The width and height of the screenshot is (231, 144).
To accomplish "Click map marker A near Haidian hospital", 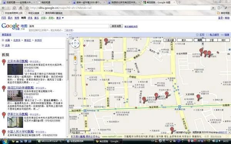I will pyautogui.click(x=167, y=95).
